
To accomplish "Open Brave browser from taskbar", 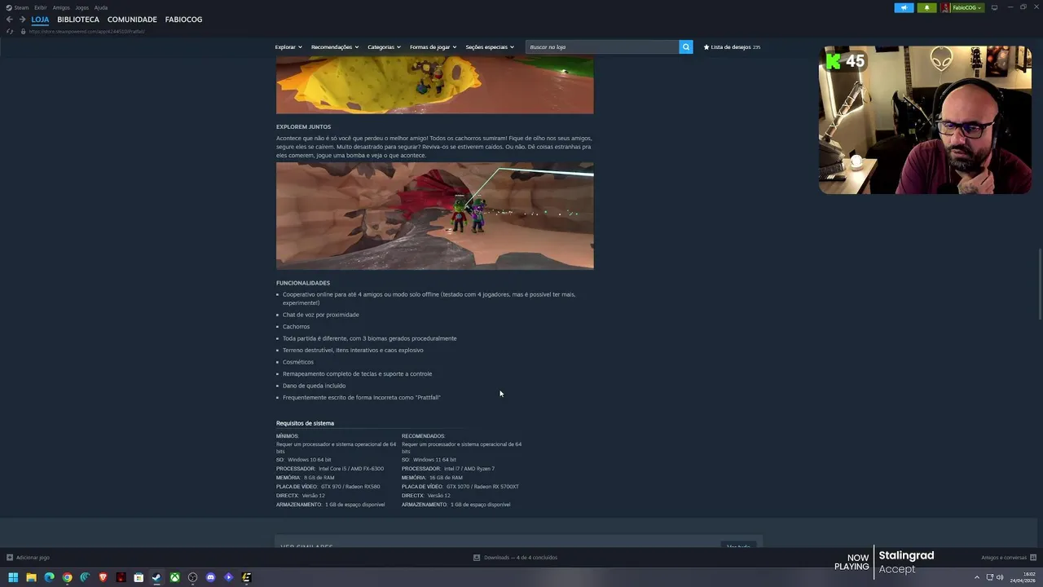I will pyautogui.click(x=103, y=577).
